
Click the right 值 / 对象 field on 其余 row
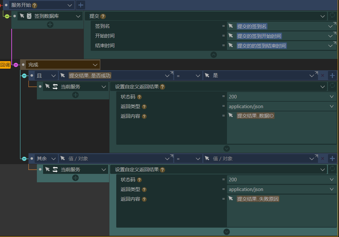tap(261, 159)
